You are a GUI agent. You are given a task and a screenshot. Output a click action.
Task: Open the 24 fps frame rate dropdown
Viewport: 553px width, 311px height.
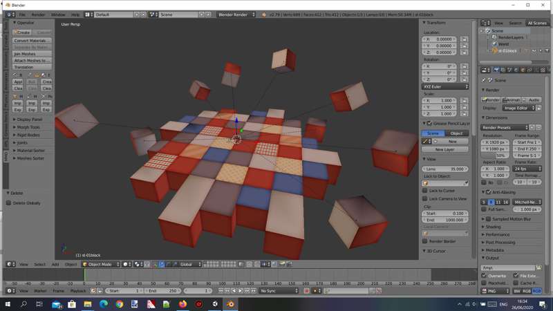point(527,169)
